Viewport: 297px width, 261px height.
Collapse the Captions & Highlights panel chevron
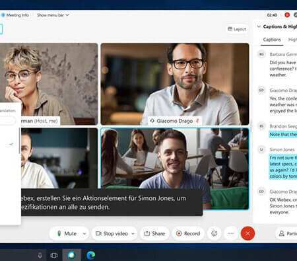[259, 26]
